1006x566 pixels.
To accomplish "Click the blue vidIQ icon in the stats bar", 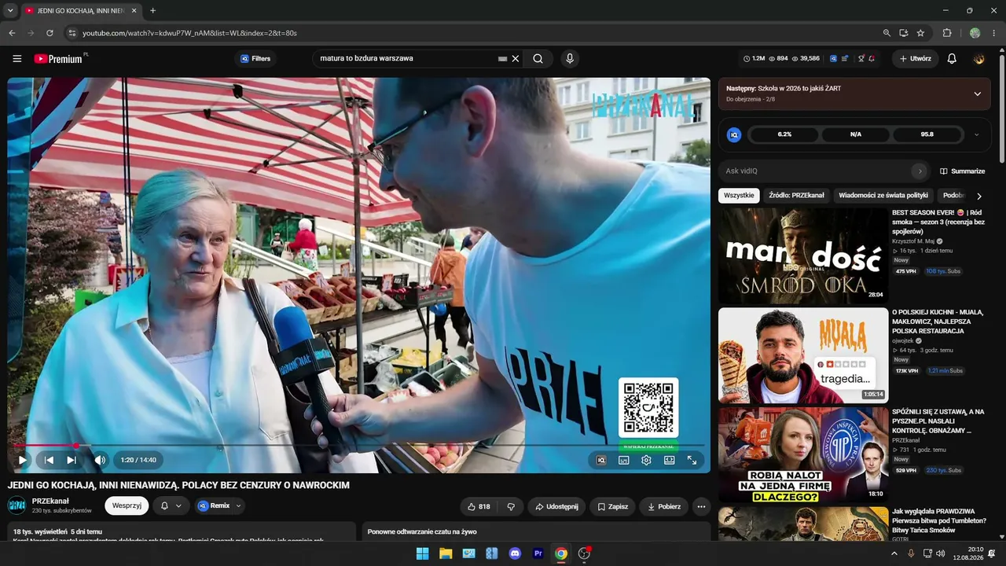I will coord(834,59).
